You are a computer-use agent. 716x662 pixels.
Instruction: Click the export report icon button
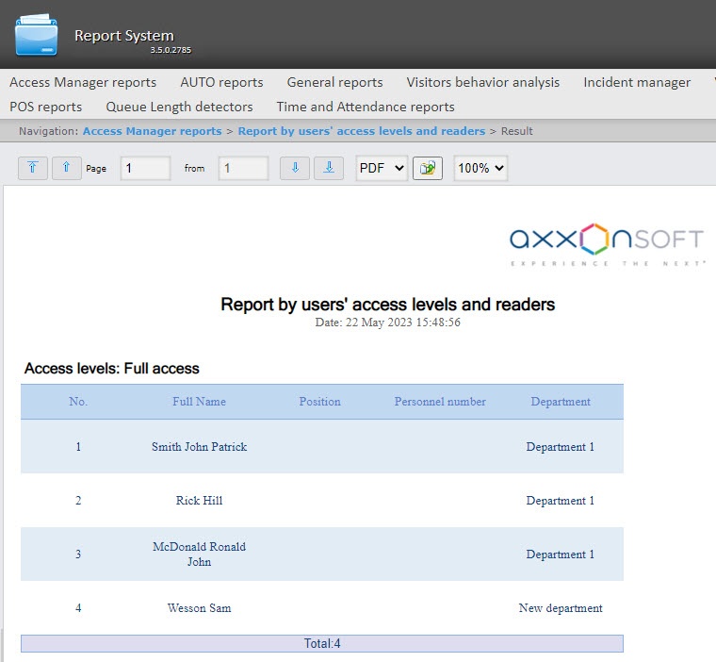(x=428, y=168)
